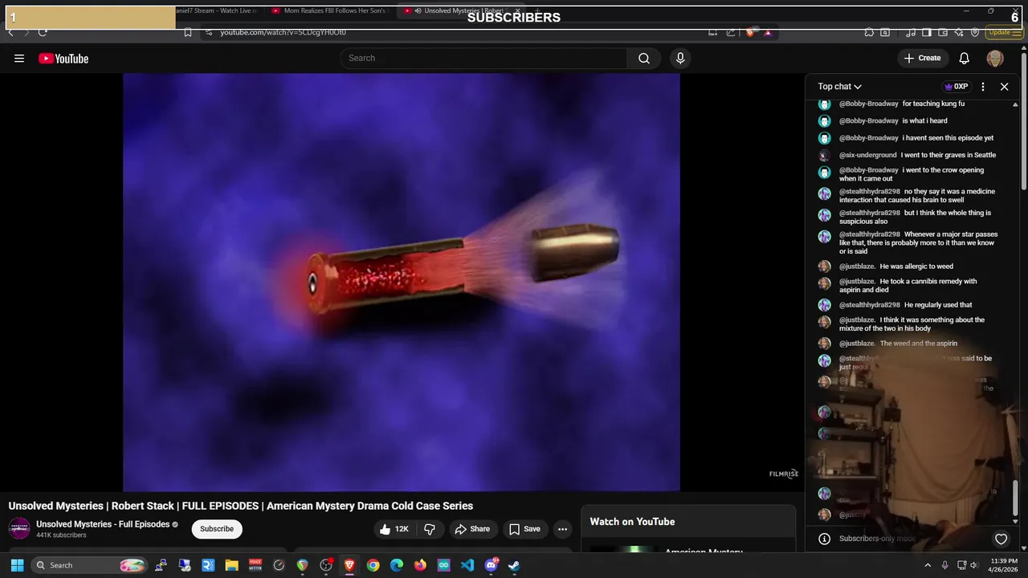Open Microsoft Edge from taskbar
Viewport: 1028px width, 578px height.
(x=397, y=565)
